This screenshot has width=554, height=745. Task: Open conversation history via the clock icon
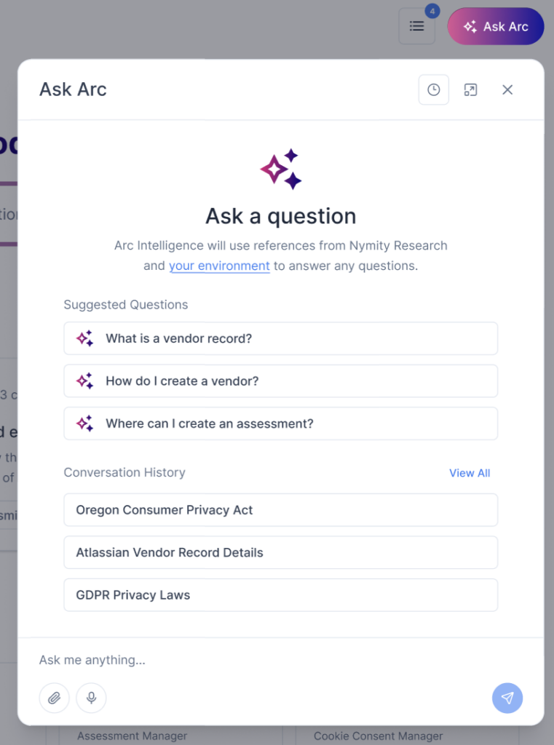pos(433,89)
